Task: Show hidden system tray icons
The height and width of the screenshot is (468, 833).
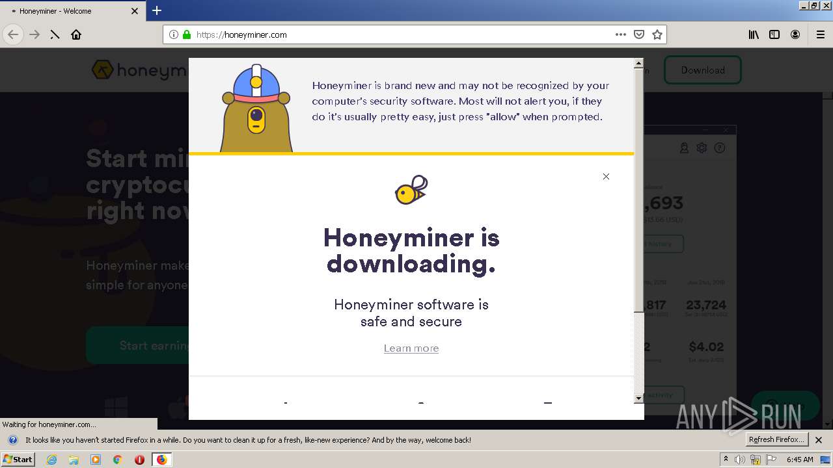Action: [x=726, y=459]
